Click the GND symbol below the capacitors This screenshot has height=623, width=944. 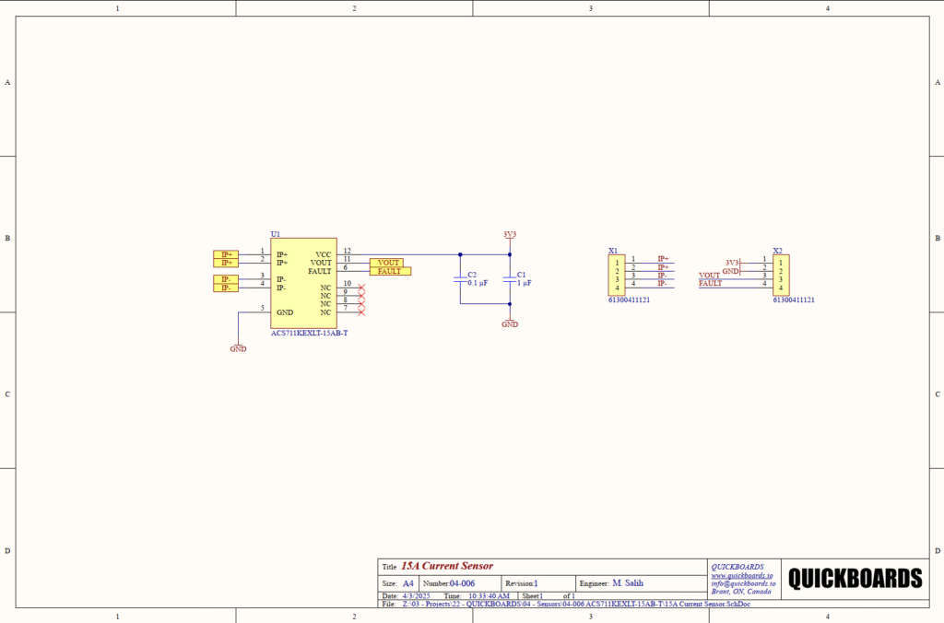tap(510, 322)
